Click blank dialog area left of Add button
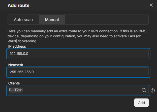The width and height of the screenshot is (157, 112). pos(70,103)
